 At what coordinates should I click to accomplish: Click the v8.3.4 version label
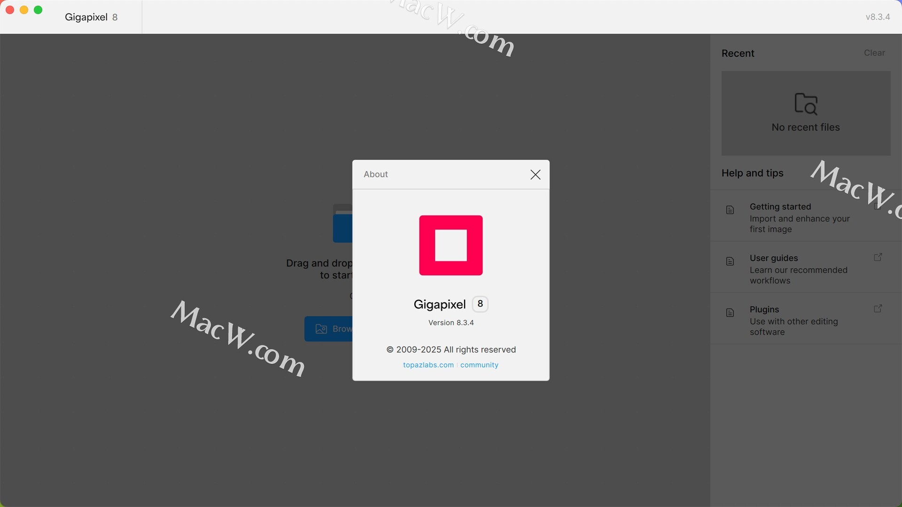point(878,17)
